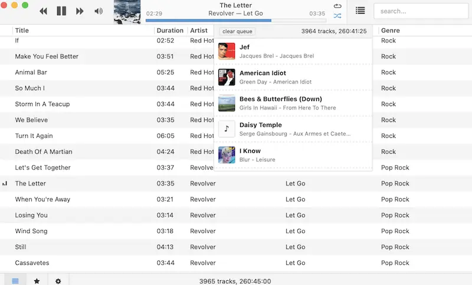Viewport: 472px width, 285px height.
Task: Click the 06:05 duration of Turn It Again
Action: point(166,136)
